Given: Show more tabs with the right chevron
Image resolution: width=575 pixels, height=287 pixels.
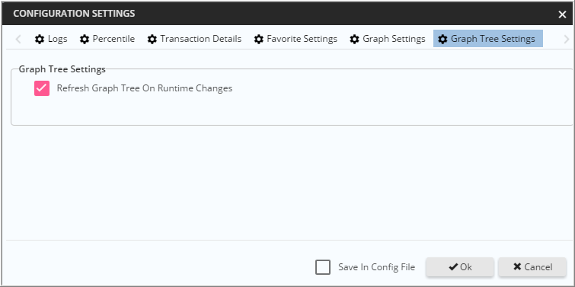Looking at the screenshot, I should pyautogui.click(x=567, y=39).
